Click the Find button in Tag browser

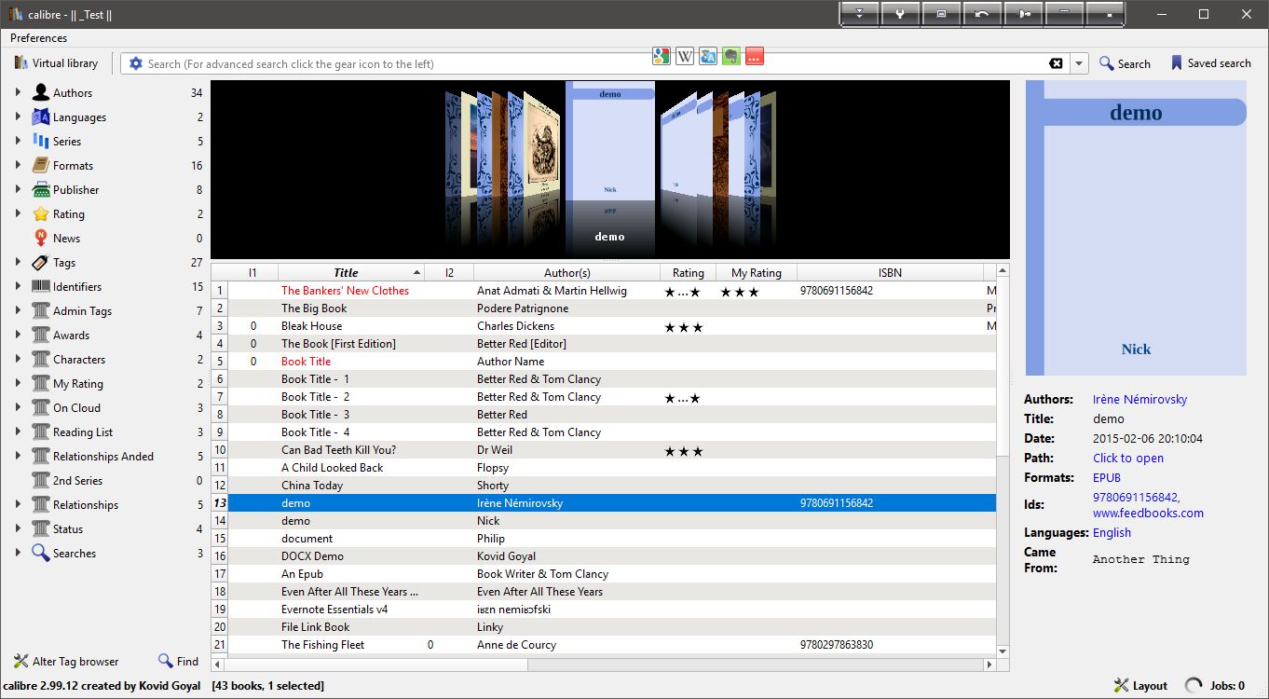coord(178,661)
